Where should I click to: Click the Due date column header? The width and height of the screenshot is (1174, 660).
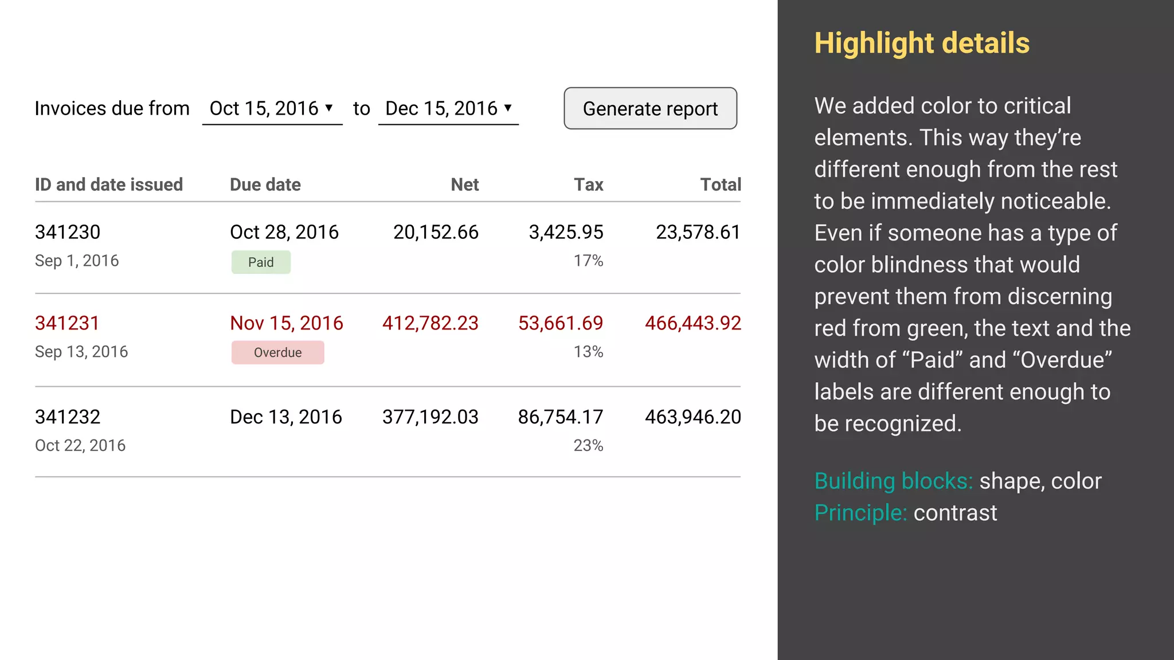tap(265, 184)
